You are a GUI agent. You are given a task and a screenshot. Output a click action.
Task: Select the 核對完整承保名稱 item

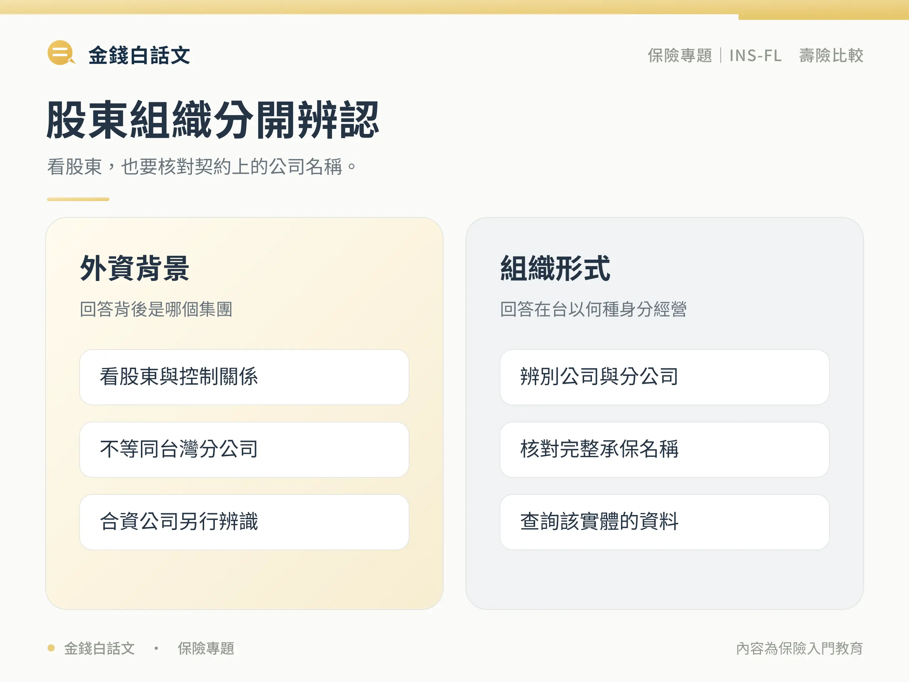tap(664, 449)
